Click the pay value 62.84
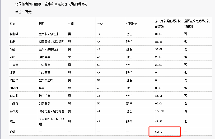Viewport: 215px width, 139px height. click(x=159, y=103)
